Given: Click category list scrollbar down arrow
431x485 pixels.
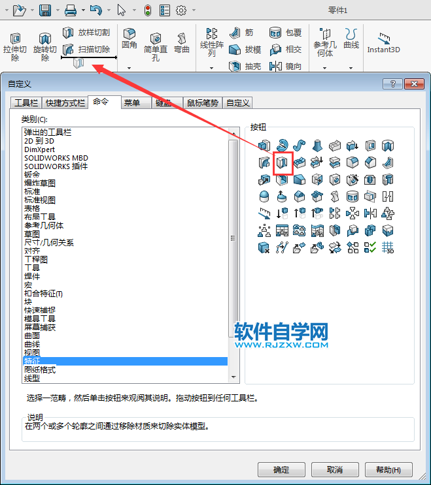Looking at the screenshot, I should click(x=233, y=377).
